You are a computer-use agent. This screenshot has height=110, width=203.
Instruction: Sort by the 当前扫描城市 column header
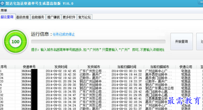tap(160, 67)
